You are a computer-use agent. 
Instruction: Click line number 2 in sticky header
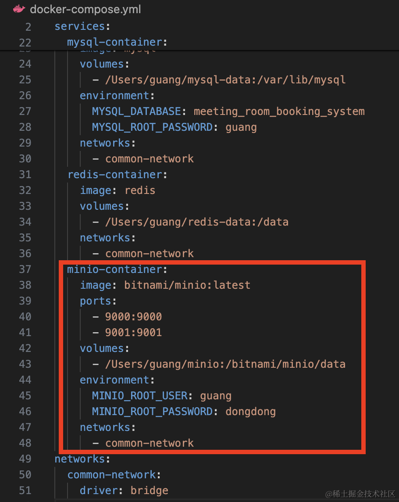pyautogui.click(x=28, y=27)
